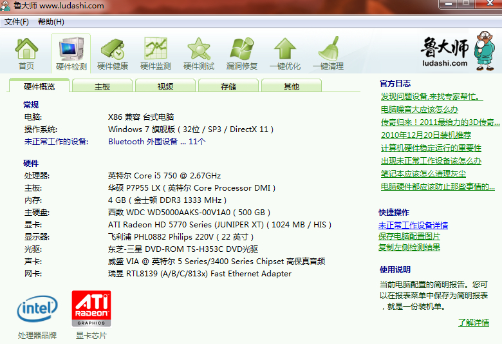
Task: Click the 了解详情 link
Action: coord(474,323)
